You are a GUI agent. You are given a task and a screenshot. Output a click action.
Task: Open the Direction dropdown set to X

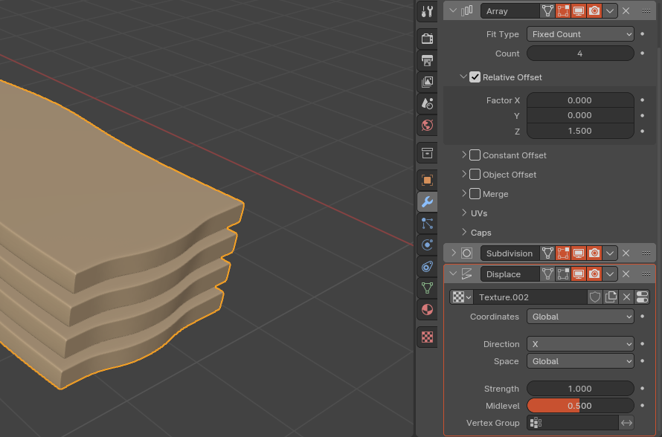(x=580, y=344)
